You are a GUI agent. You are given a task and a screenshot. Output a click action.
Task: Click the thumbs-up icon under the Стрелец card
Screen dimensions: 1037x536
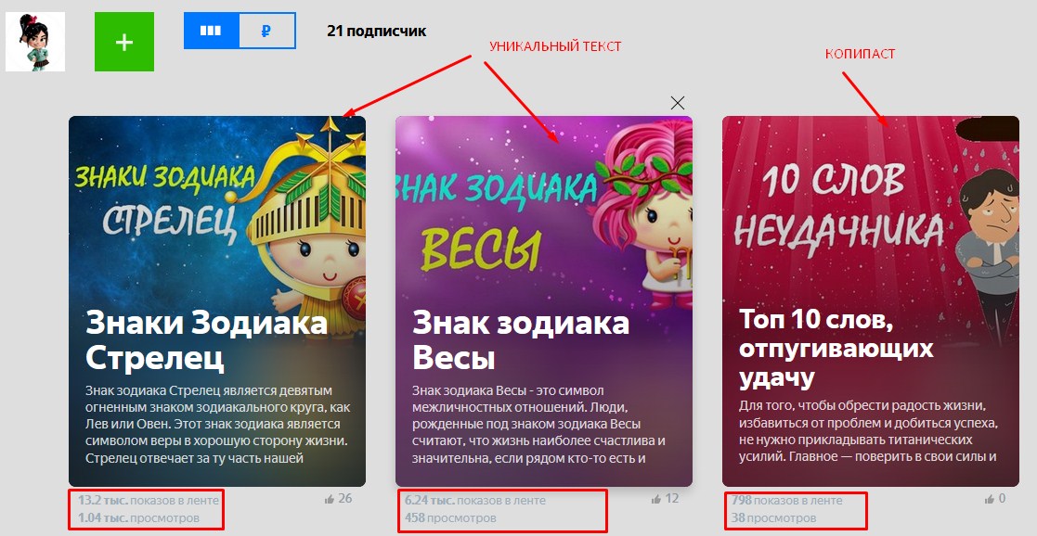click(x=330, y=500)
